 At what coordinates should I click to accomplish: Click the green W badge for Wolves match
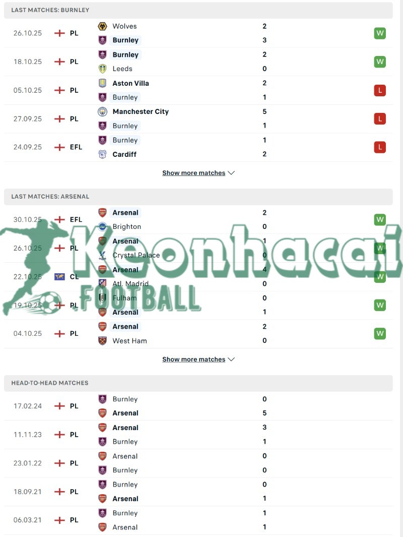380,33
